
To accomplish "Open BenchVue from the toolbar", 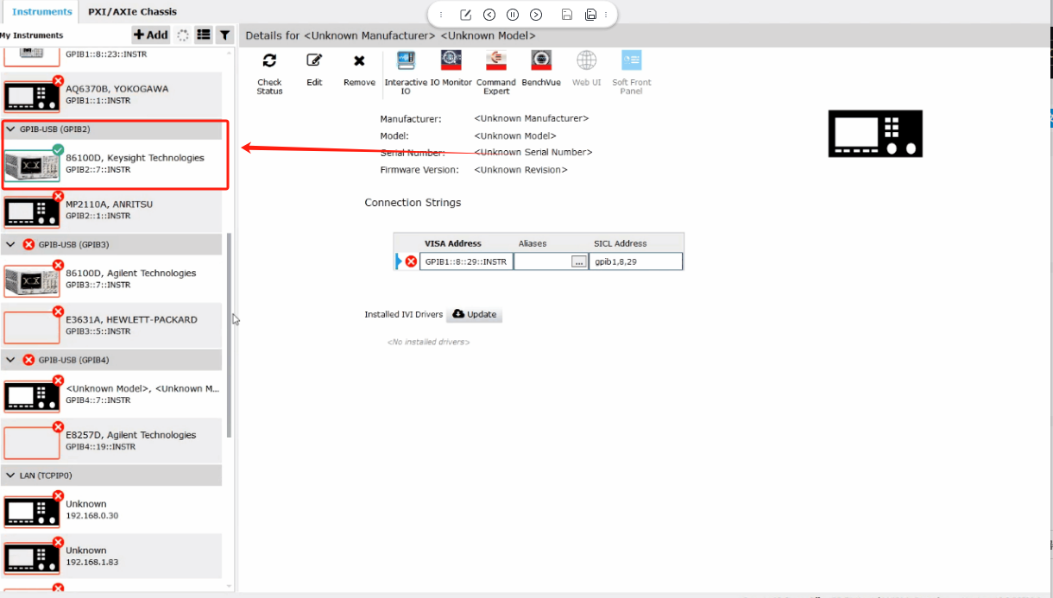I will (541, 60).
